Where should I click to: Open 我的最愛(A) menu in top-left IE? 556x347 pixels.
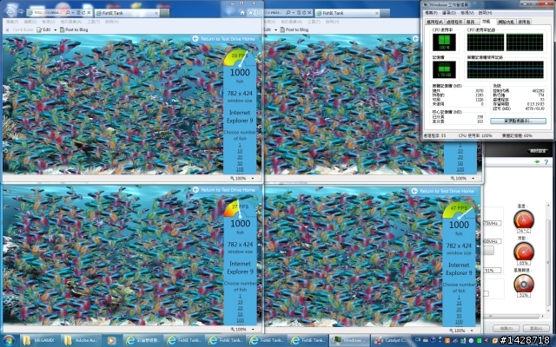[71, 22]
